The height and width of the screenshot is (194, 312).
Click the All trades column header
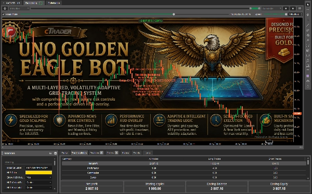coord(153,159)
